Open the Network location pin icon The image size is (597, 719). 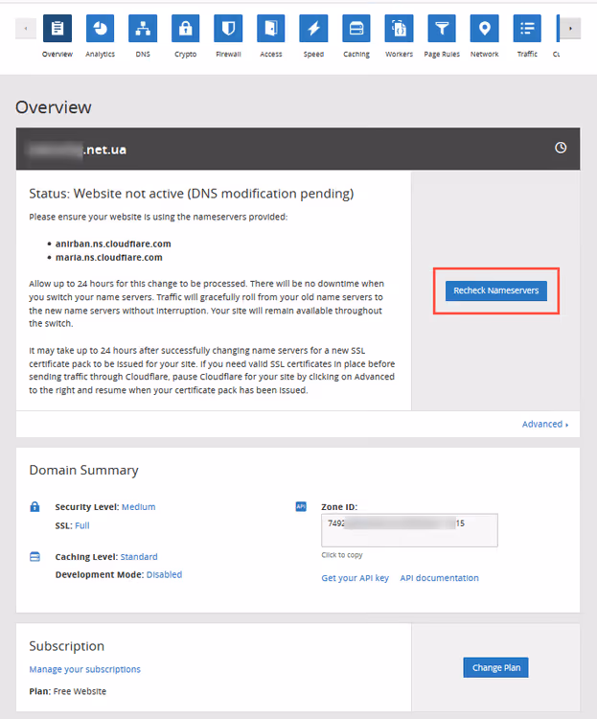tap(485, 29)
